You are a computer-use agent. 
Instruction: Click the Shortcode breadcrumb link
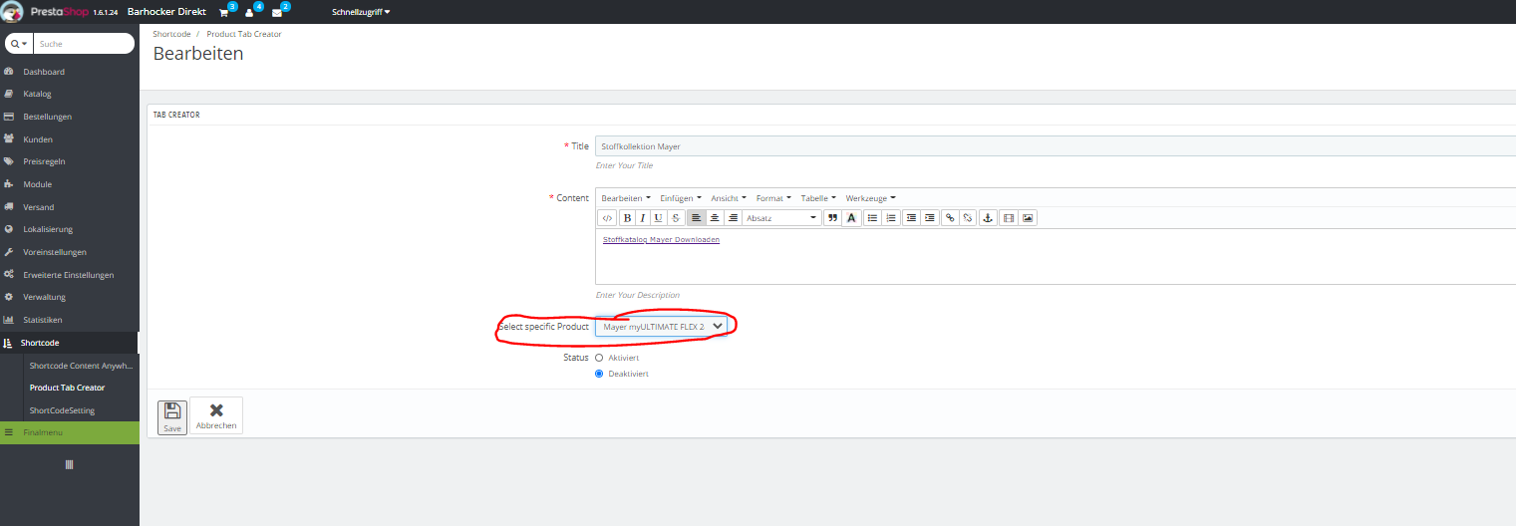[171, 34]
